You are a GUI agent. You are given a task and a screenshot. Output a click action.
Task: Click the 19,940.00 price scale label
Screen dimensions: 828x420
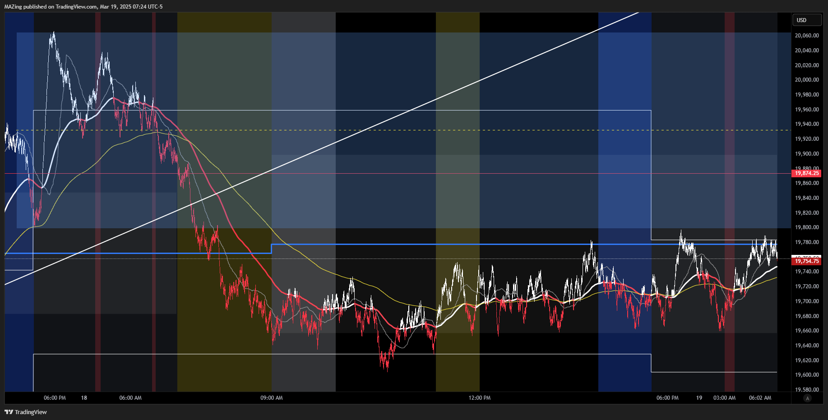[x=807, y=124]
